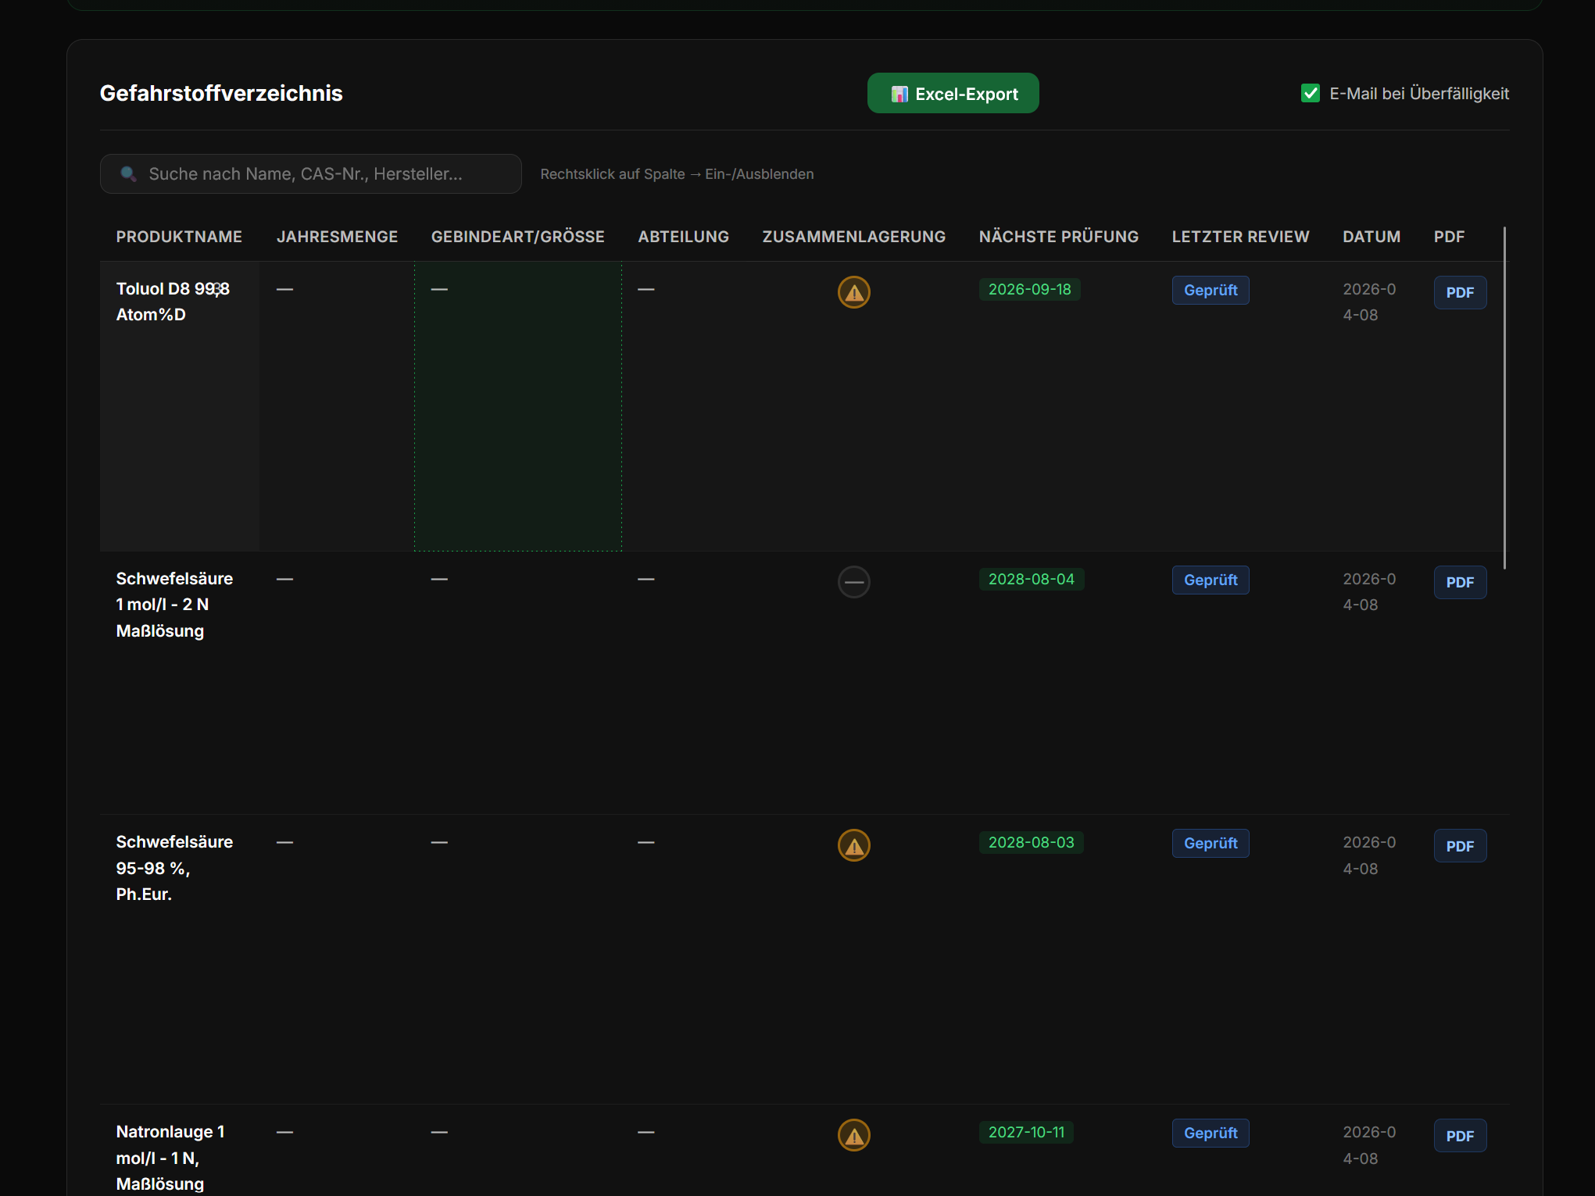Click Geprüft badge in Natronlauge row

pyautogui.click(x=1211, y=1133)
